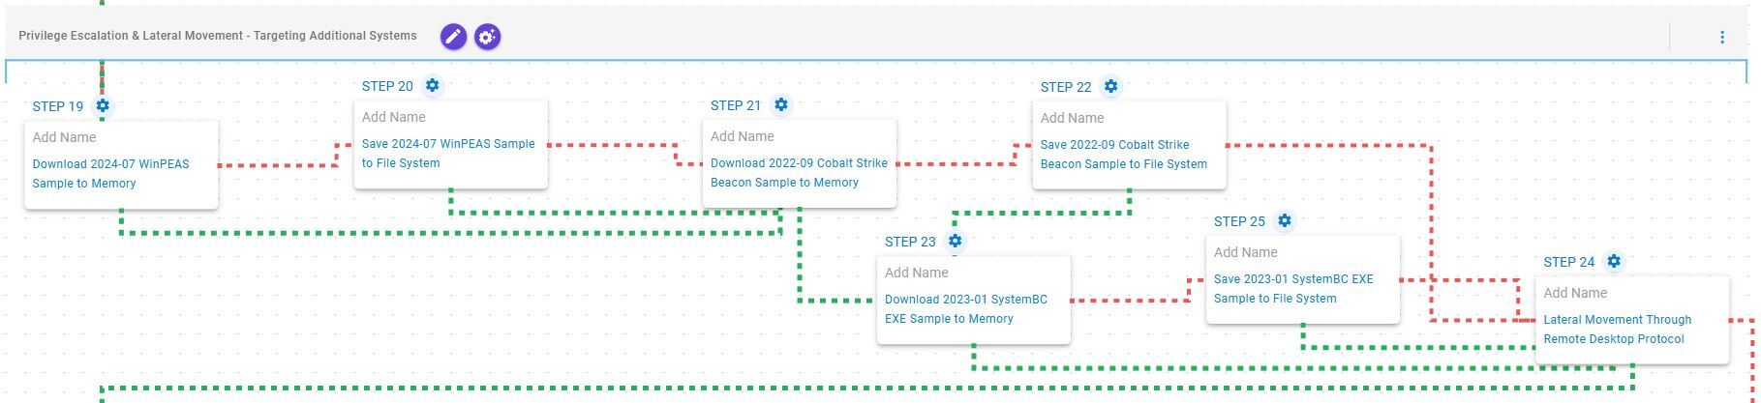Open the three-dot options menu

pyautogui.click(x=1721, y=37)
